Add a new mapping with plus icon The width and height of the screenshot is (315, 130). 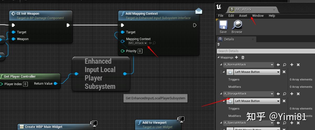[x=236, y=57]
